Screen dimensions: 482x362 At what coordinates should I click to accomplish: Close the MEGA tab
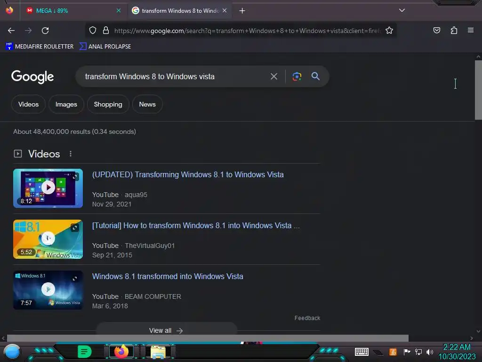click(x=119, y=10)
